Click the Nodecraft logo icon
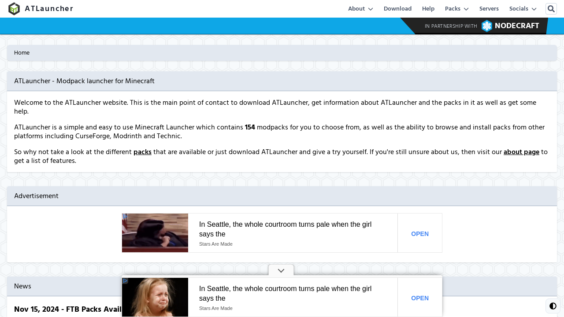Viewport: 564px width, 317px height. coord(487,26)
